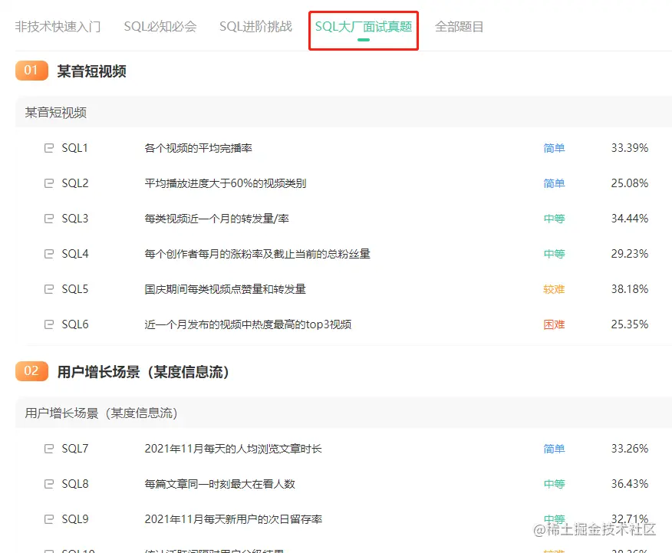Image resolution: width=672 pixels, height=553 pixels.
Task: Click the SQL9 label
Action: (x=75, y=519)
